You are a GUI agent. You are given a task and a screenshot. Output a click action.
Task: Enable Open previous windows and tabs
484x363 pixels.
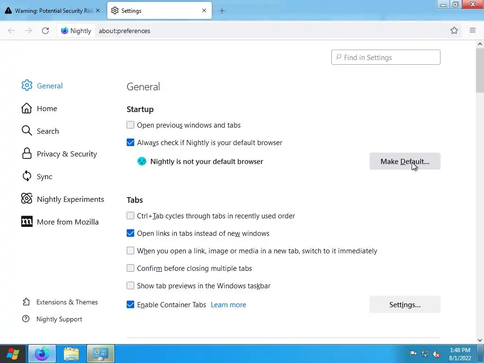[130, 125]
